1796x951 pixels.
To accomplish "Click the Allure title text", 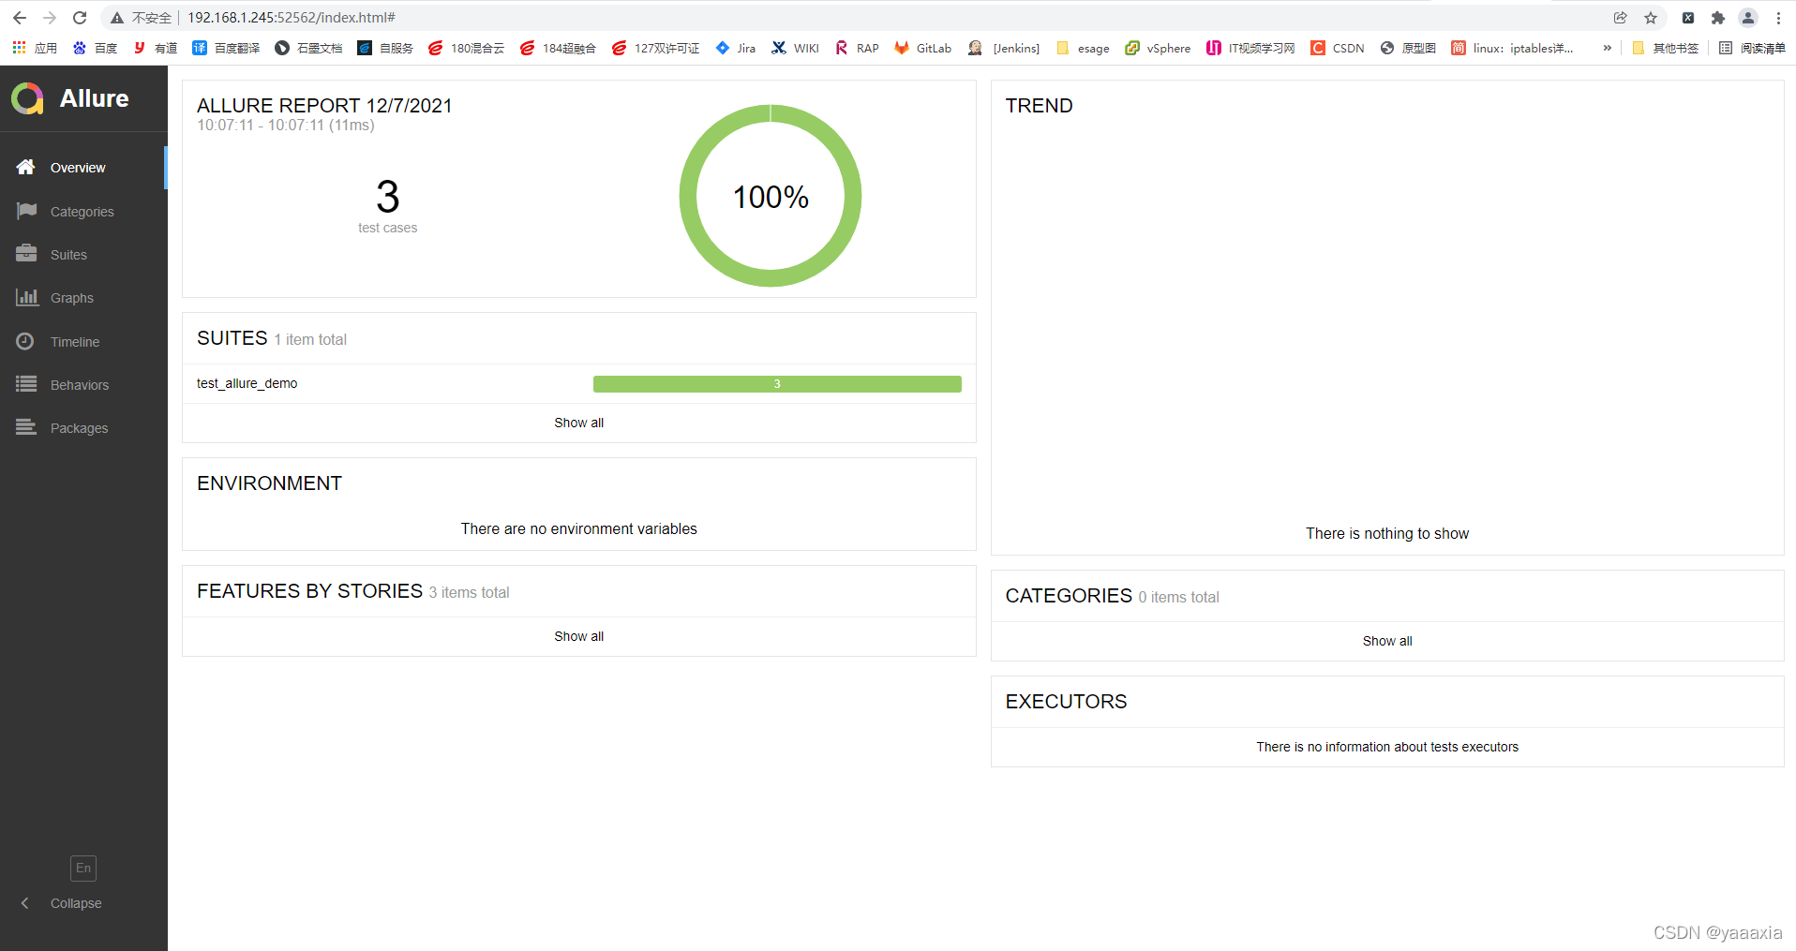I will [95, 98].
